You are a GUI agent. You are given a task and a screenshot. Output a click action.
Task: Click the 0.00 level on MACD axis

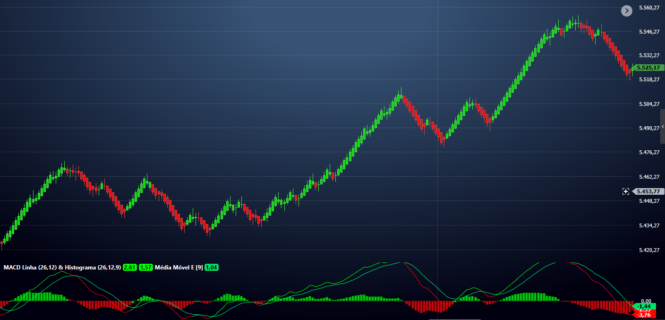point(647,301)
